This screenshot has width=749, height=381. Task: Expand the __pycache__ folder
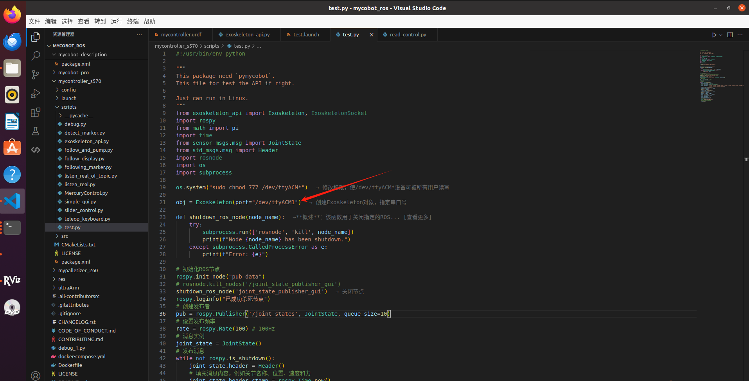[97, 115]
